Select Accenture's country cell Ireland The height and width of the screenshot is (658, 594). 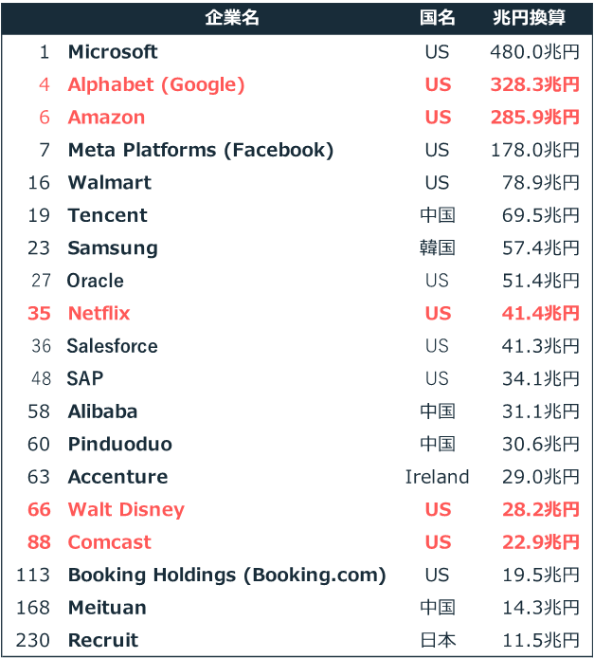(x=438, y=477)
